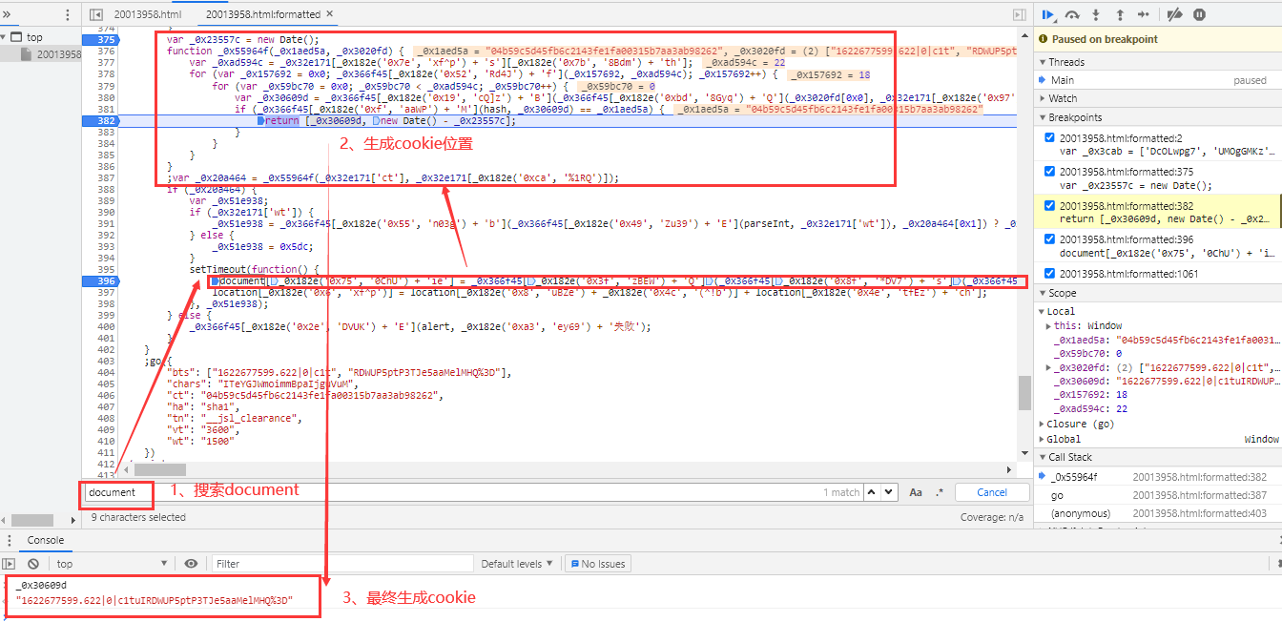Collapse the top frame tree node
The image size is (1282, 622).
(5, 37)
